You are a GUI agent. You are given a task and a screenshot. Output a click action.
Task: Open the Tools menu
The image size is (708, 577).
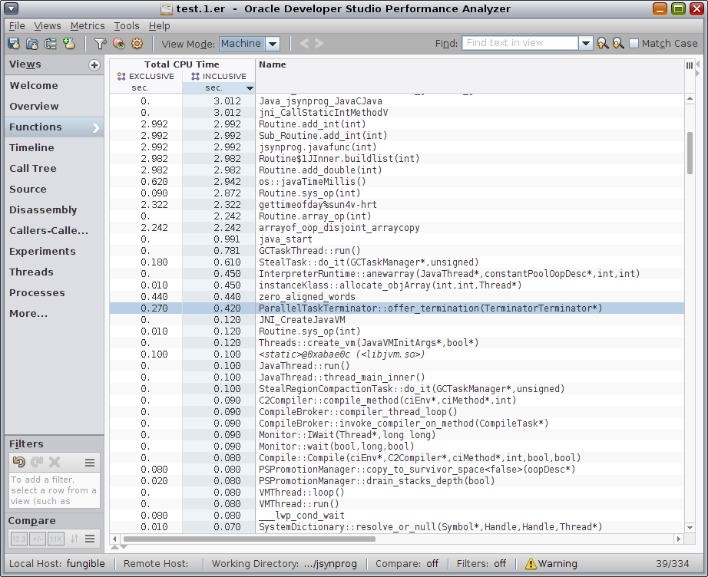click(x=127, y=26)
